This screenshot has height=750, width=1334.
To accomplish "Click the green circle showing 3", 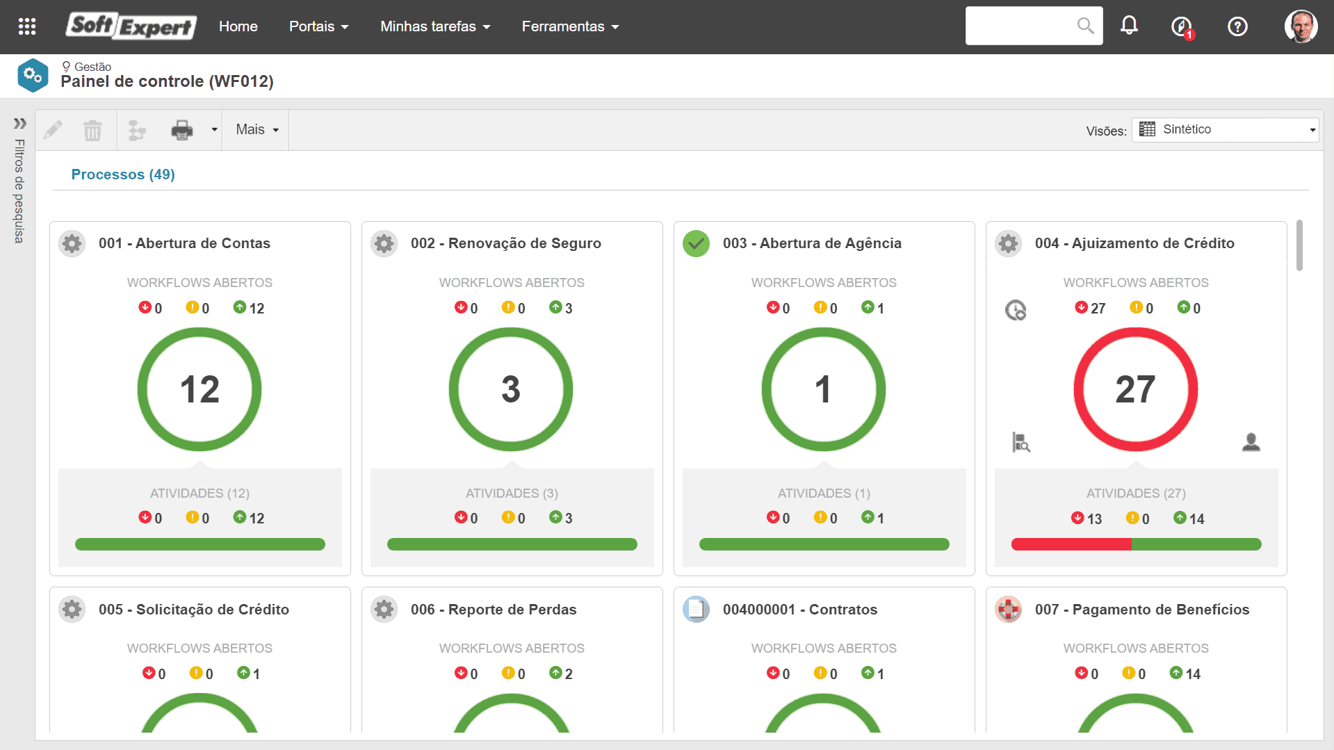I will point(511,389).
